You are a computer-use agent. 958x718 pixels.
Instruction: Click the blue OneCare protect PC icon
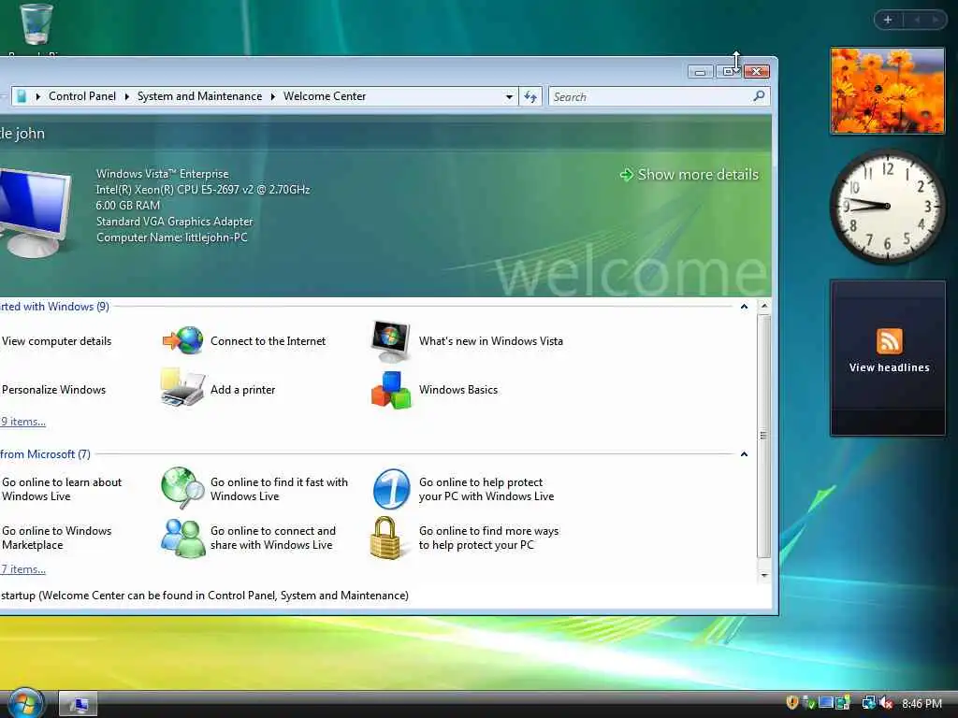click(x=392, y=489)
